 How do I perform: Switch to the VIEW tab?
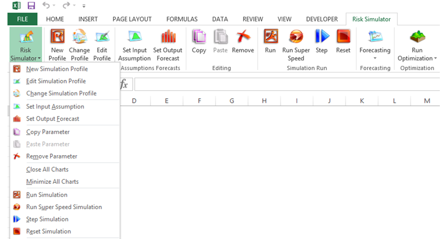click(x=285, y=19)
